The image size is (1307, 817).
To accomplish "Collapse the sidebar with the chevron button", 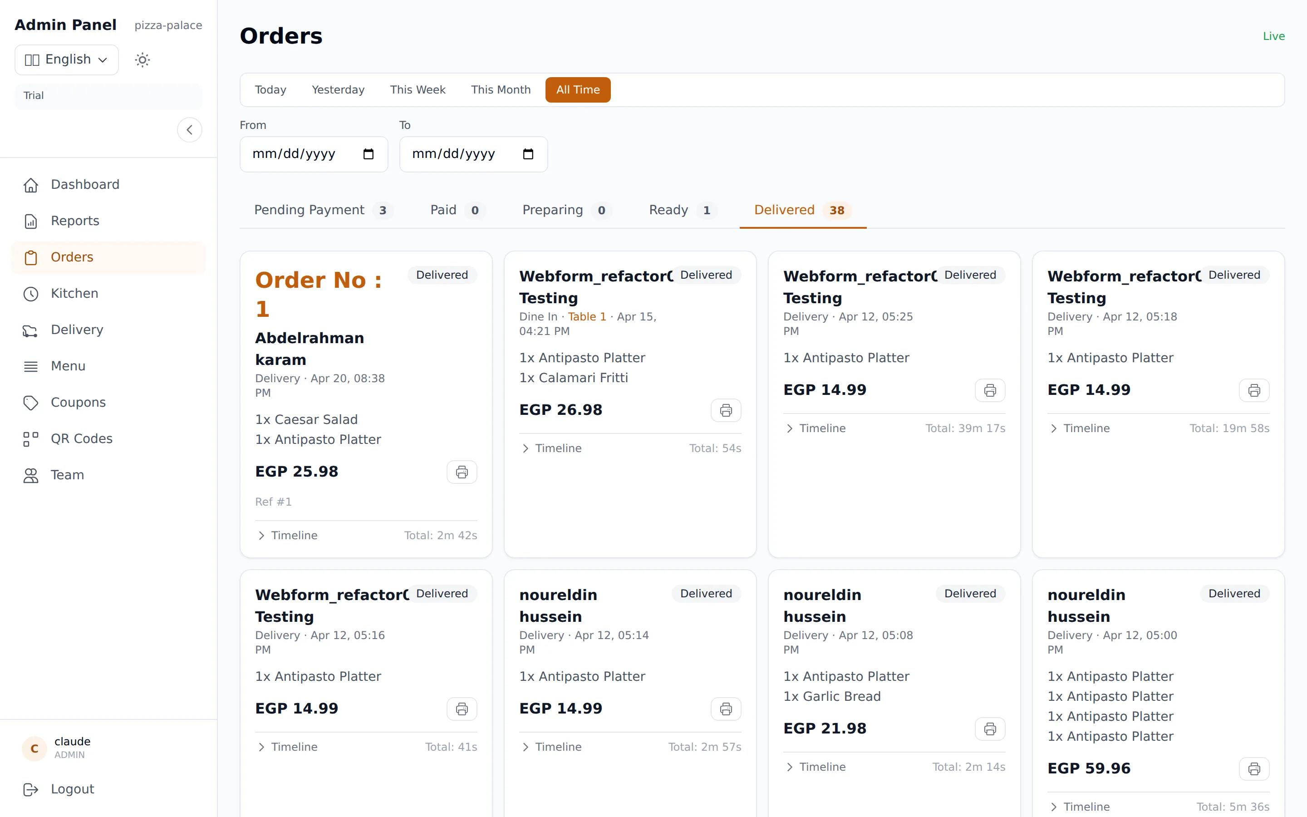I will [x=190, y=130].
